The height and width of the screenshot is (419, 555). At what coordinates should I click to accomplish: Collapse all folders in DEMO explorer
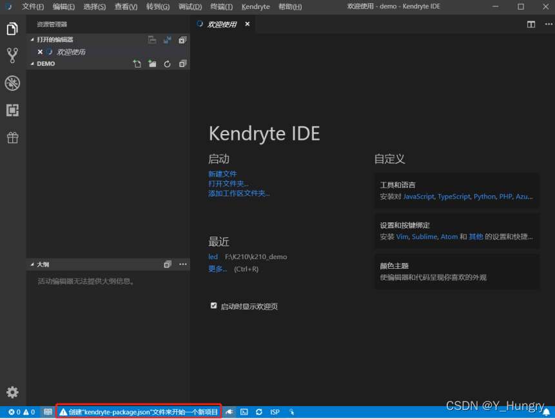(182, 64)
